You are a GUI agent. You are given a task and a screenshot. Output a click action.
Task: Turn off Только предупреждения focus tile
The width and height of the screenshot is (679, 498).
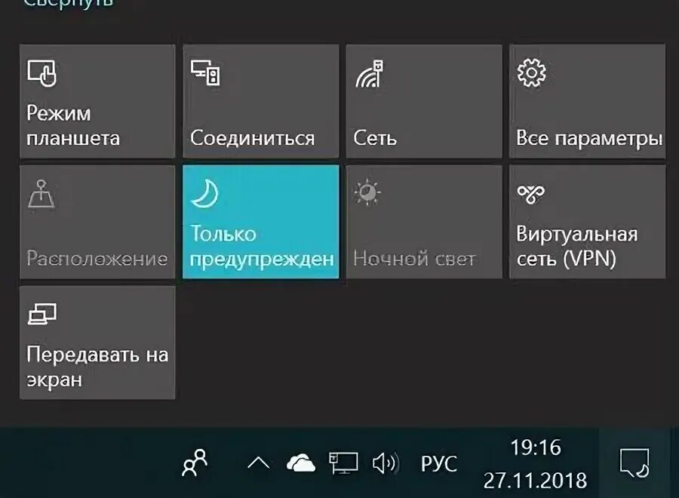[x=261, y=222]
